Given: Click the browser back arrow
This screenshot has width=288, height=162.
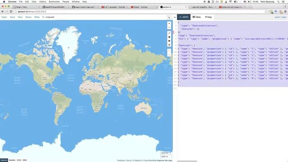Looking at the screenshot, I should tap(3, 11).
